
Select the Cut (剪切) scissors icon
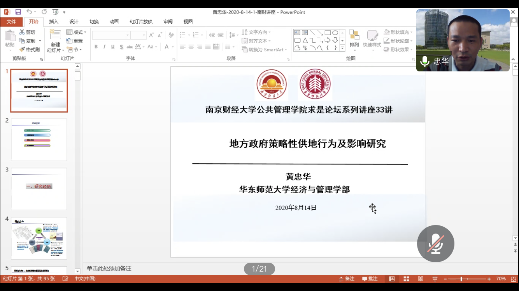22,32
